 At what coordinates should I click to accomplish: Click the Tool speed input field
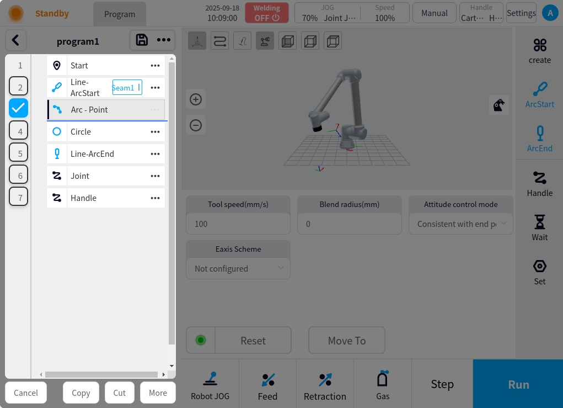click(x=238, y=224)
